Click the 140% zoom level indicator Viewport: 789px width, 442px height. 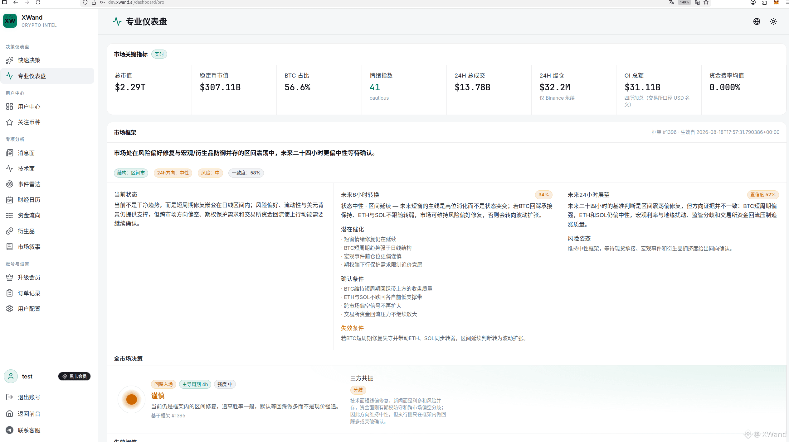[x=684, y=2]
